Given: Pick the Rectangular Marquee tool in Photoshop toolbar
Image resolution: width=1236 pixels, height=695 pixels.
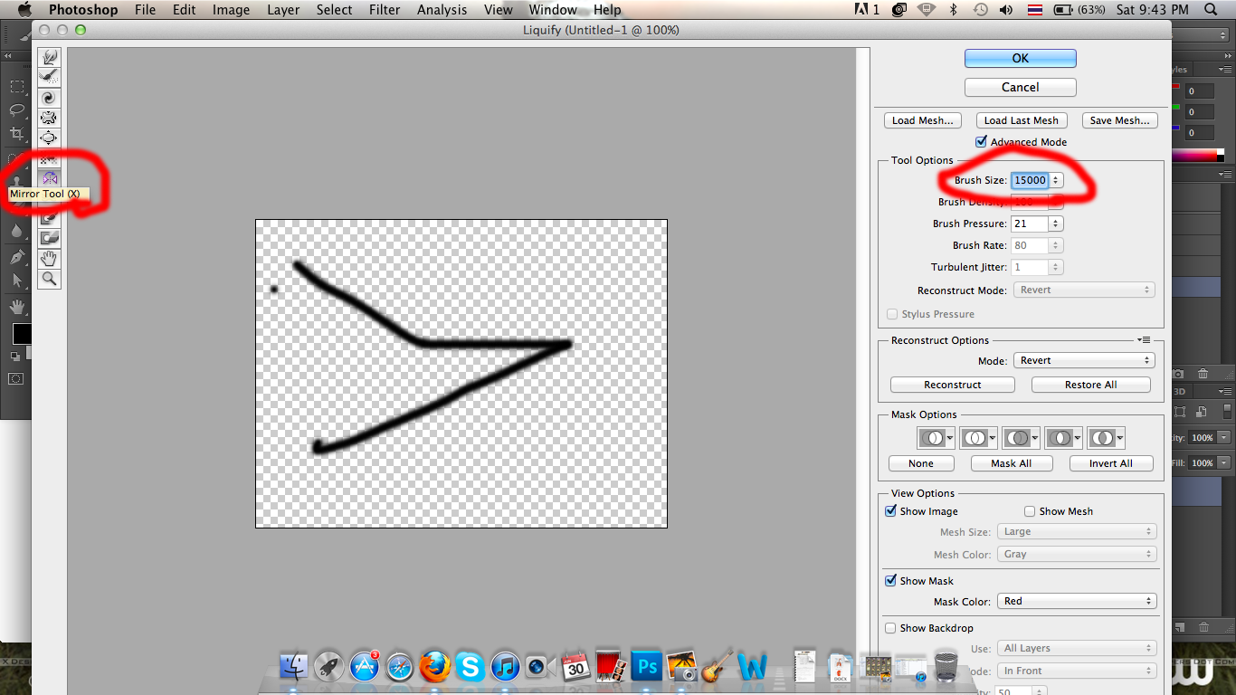Looking at the screenshot, I should [16, 87].
